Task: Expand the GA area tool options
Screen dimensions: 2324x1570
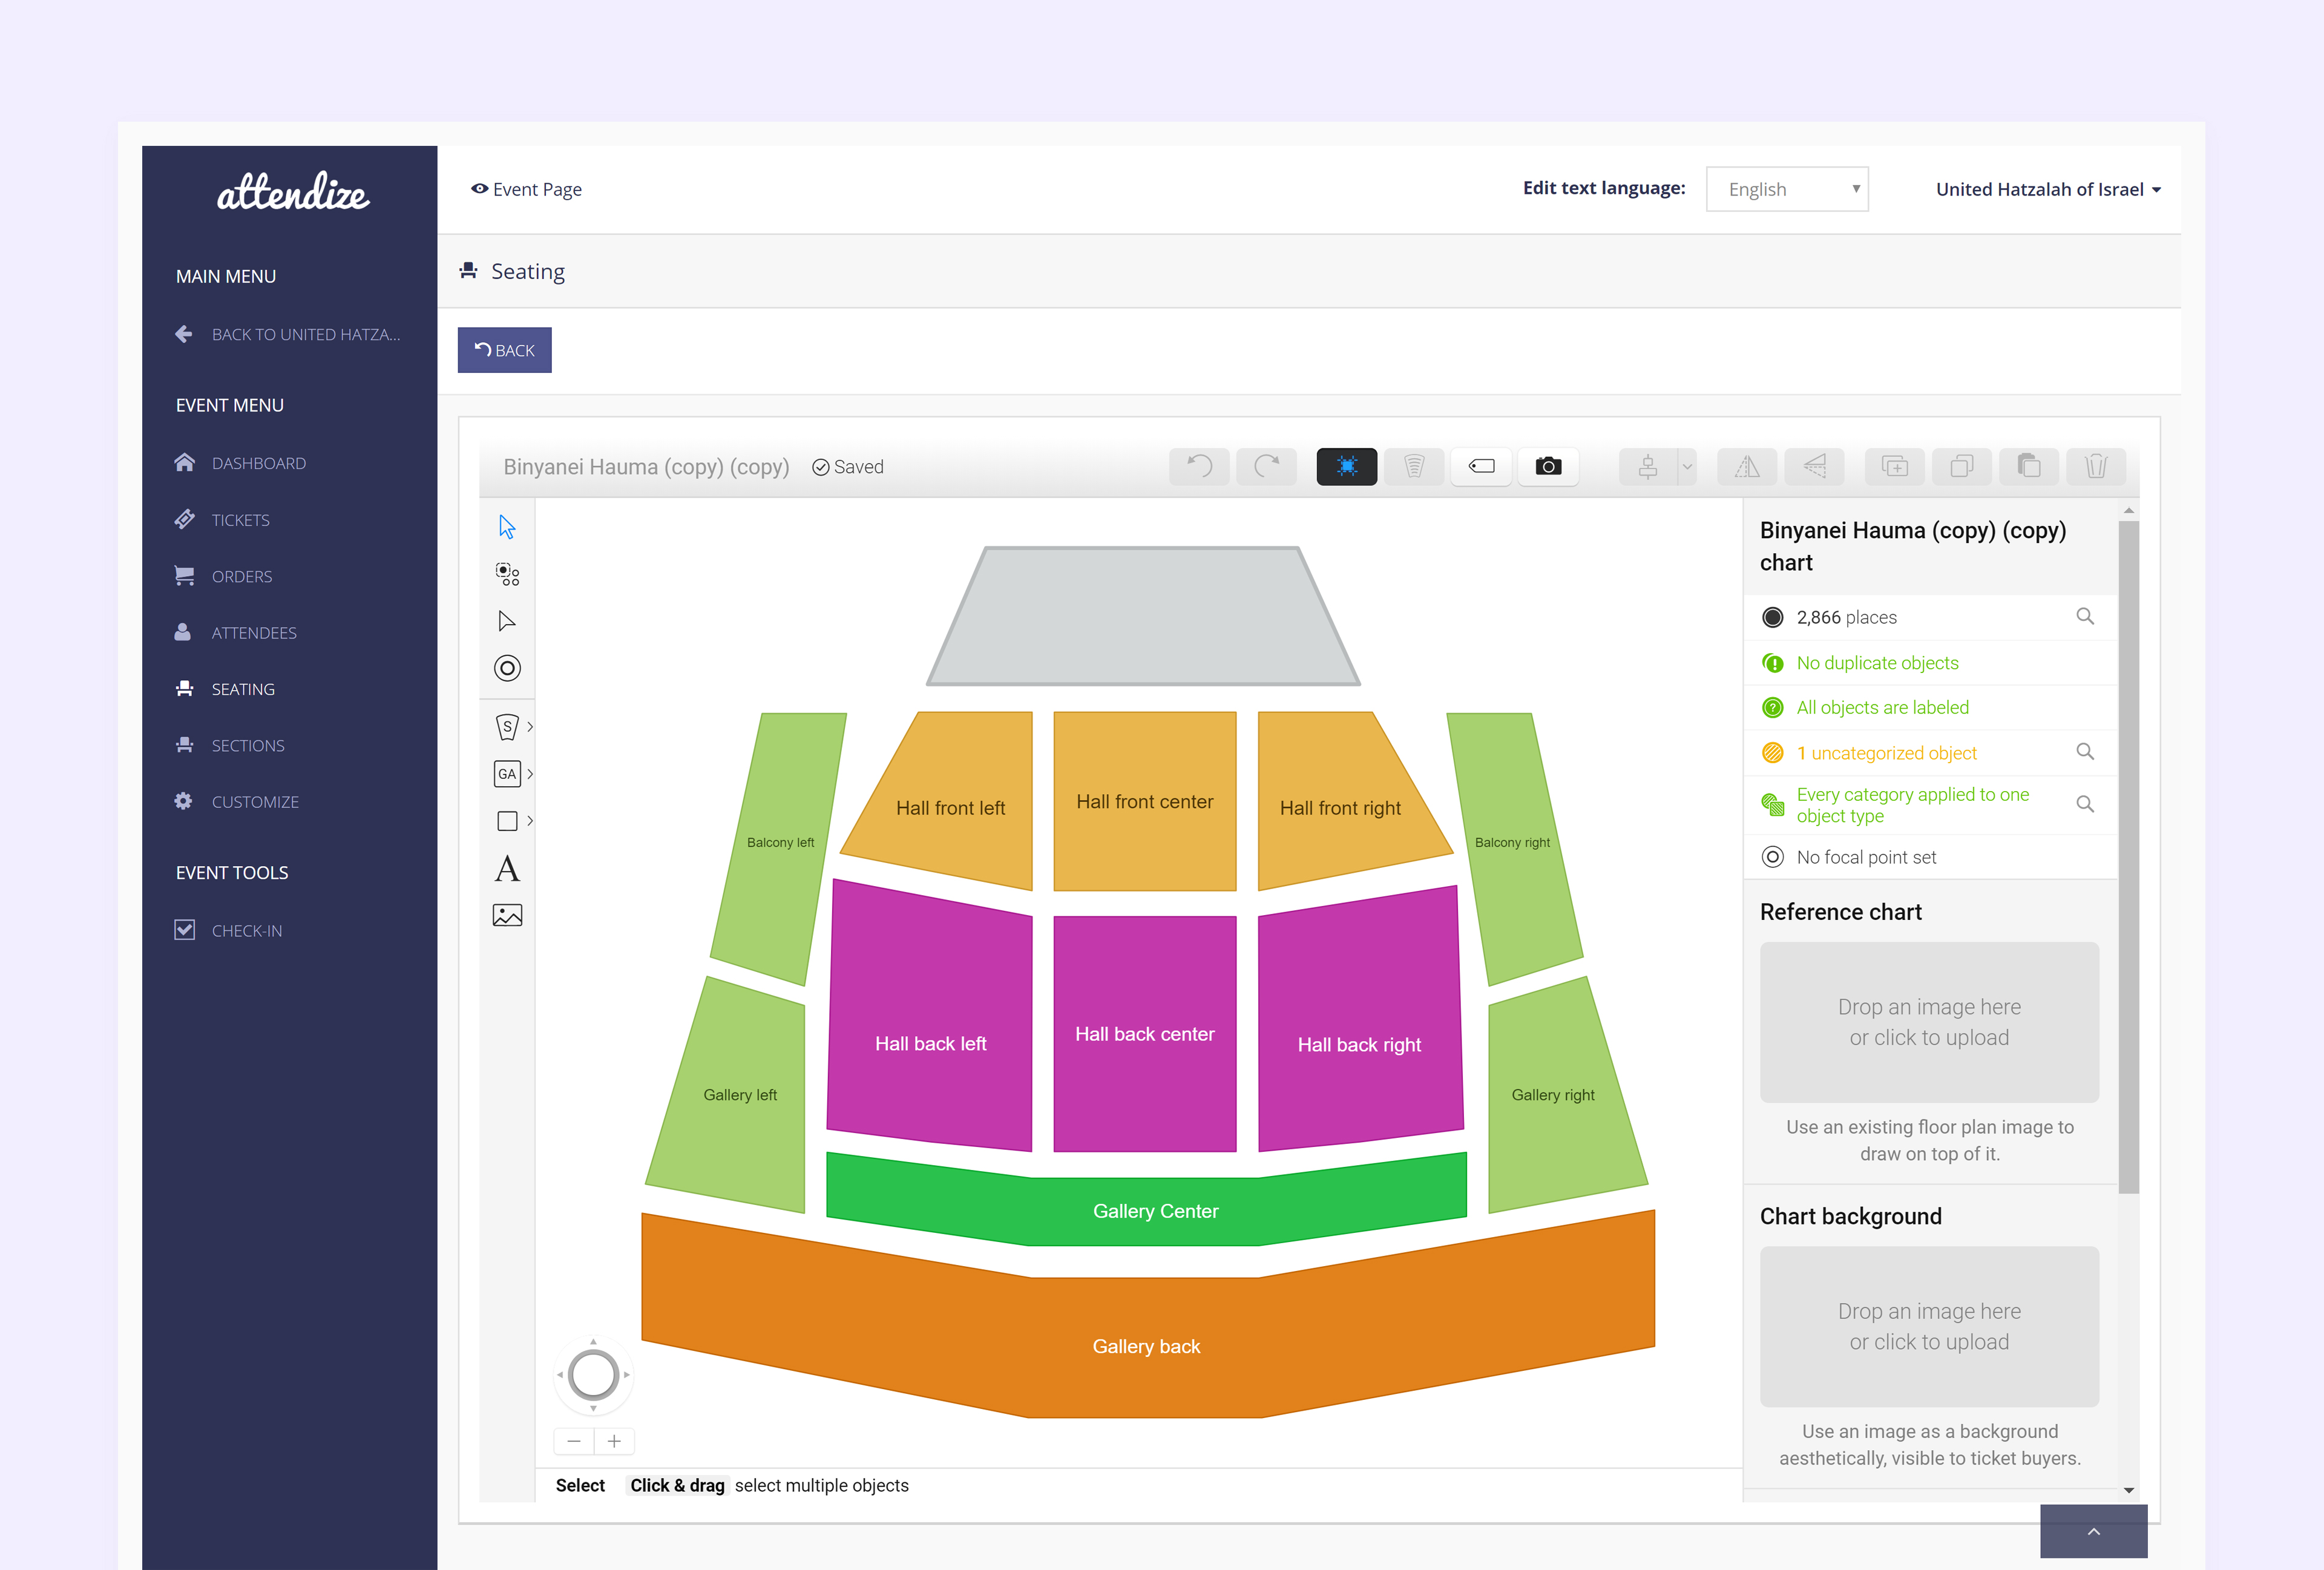Action: coord(530,773)
